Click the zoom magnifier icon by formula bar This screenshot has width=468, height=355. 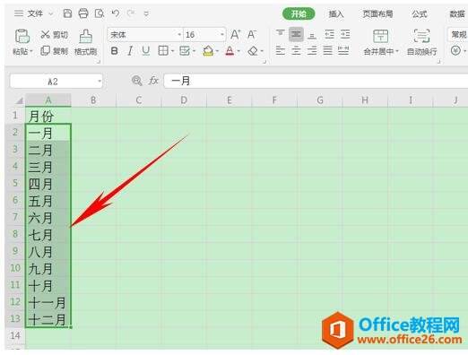point(136,81)
